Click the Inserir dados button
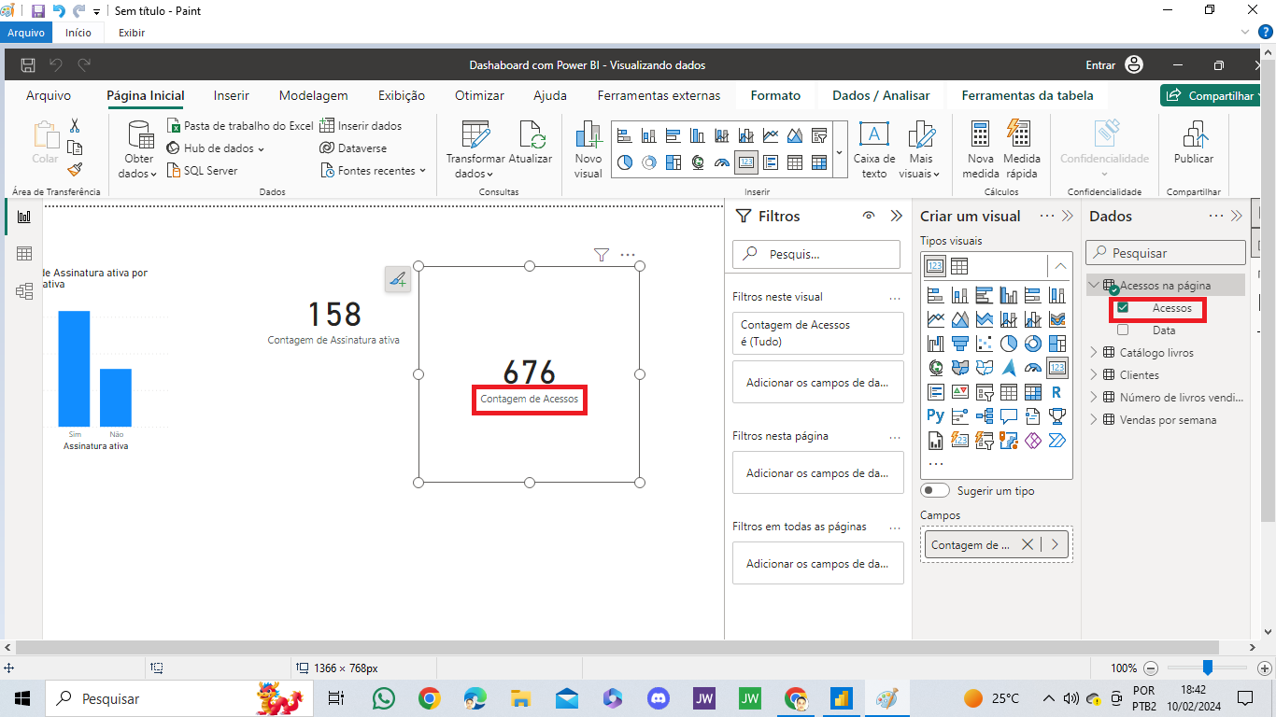 pos(361,126)
